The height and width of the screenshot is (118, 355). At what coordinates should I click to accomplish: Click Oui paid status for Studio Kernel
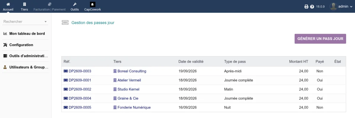(x=320, y=89)
